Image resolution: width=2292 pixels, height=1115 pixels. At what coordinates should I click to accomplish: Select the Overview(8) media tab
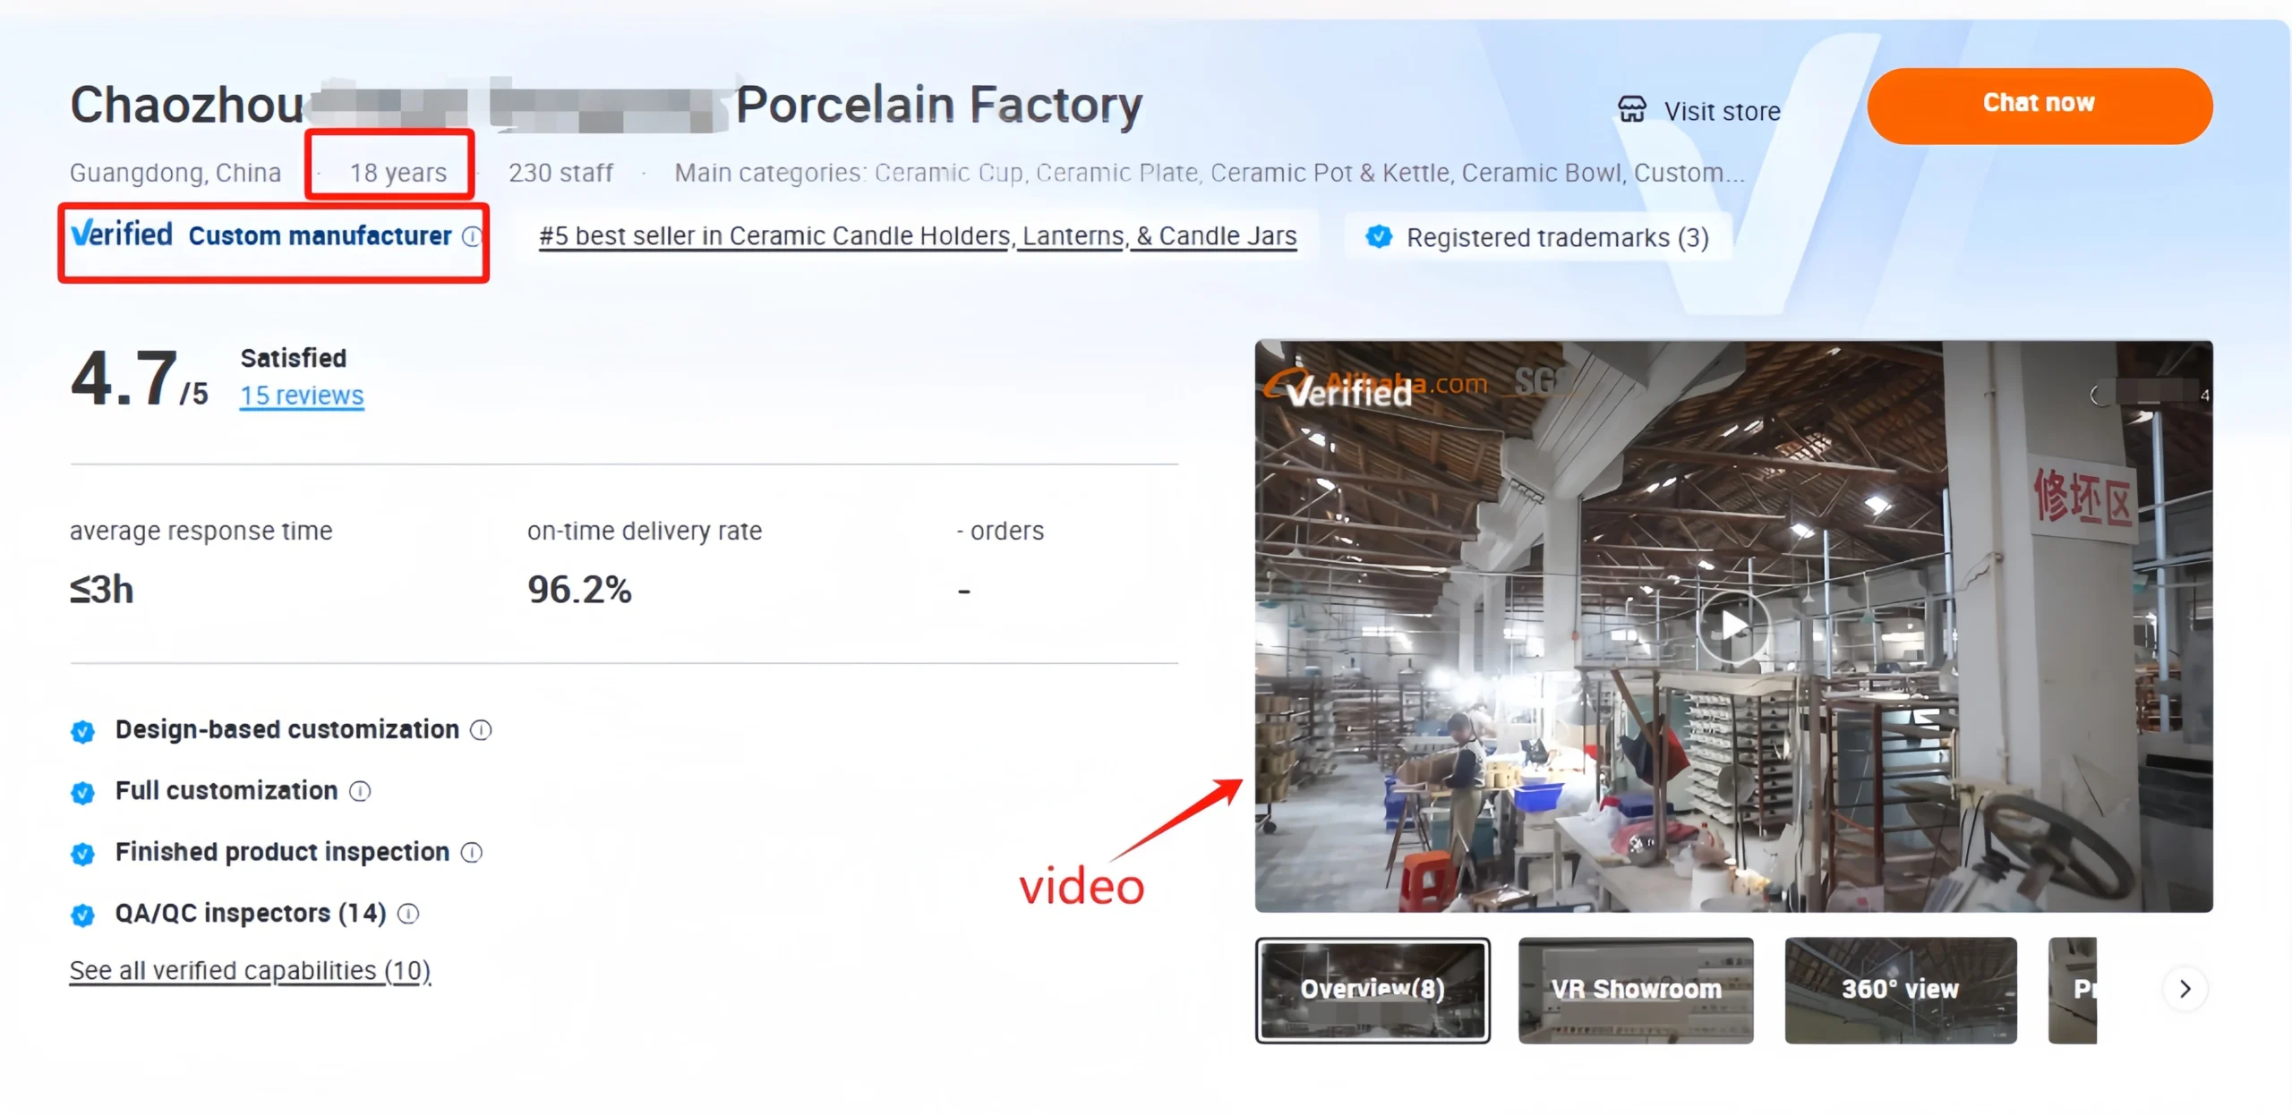pyautogui.click(x=1373, y=990)
